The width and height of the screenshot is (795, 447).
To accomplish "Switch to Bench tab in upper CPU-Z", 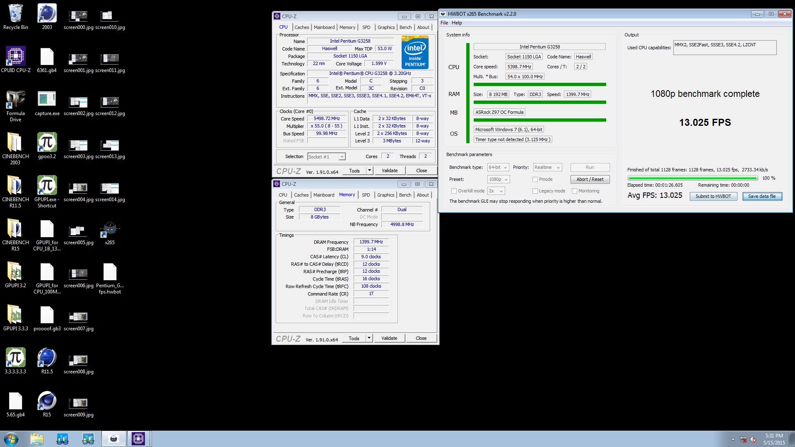I will coord(405,27).
